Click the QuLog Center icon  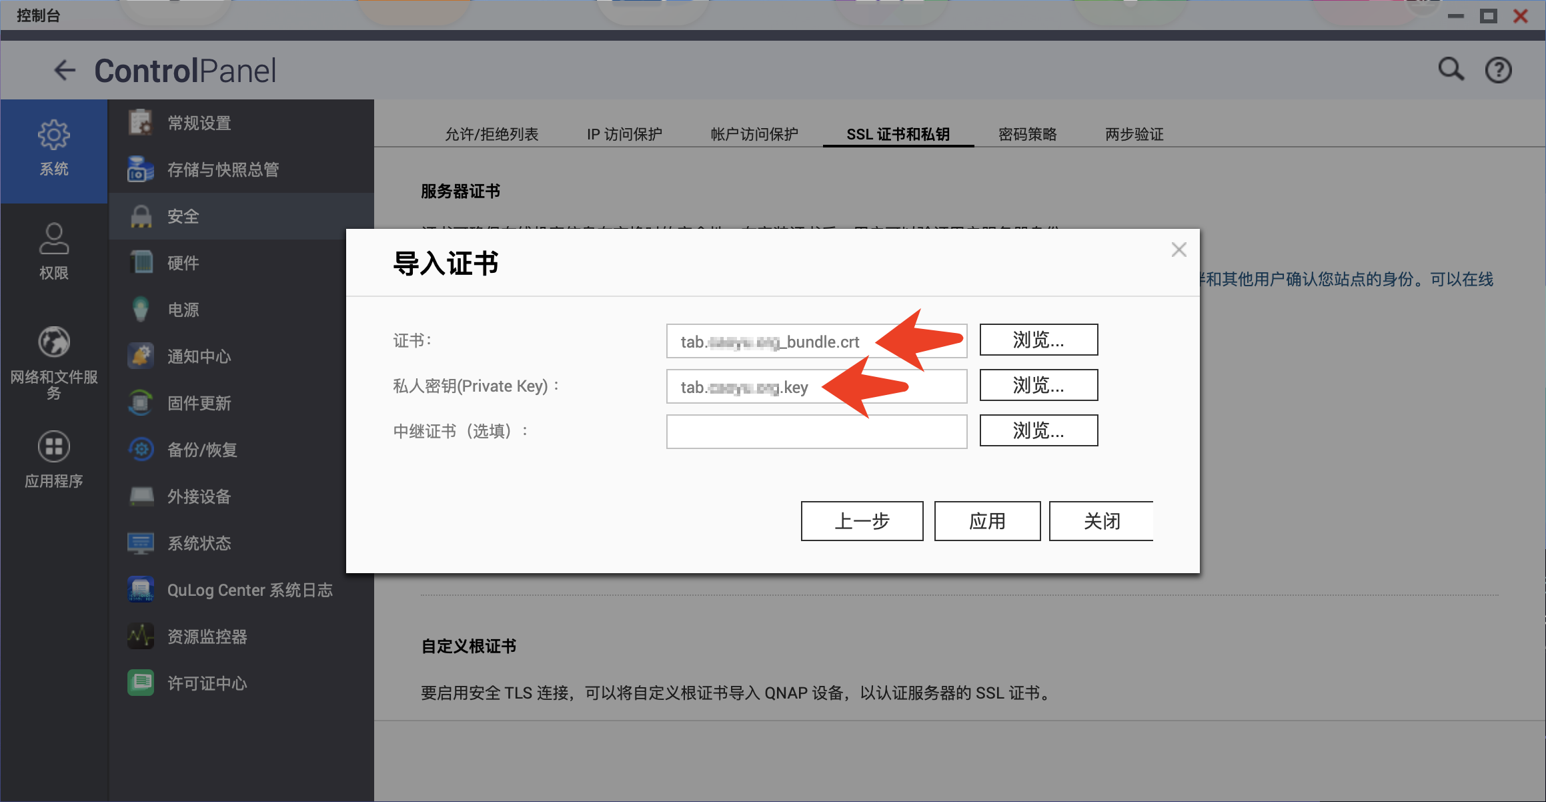[141, 590]
